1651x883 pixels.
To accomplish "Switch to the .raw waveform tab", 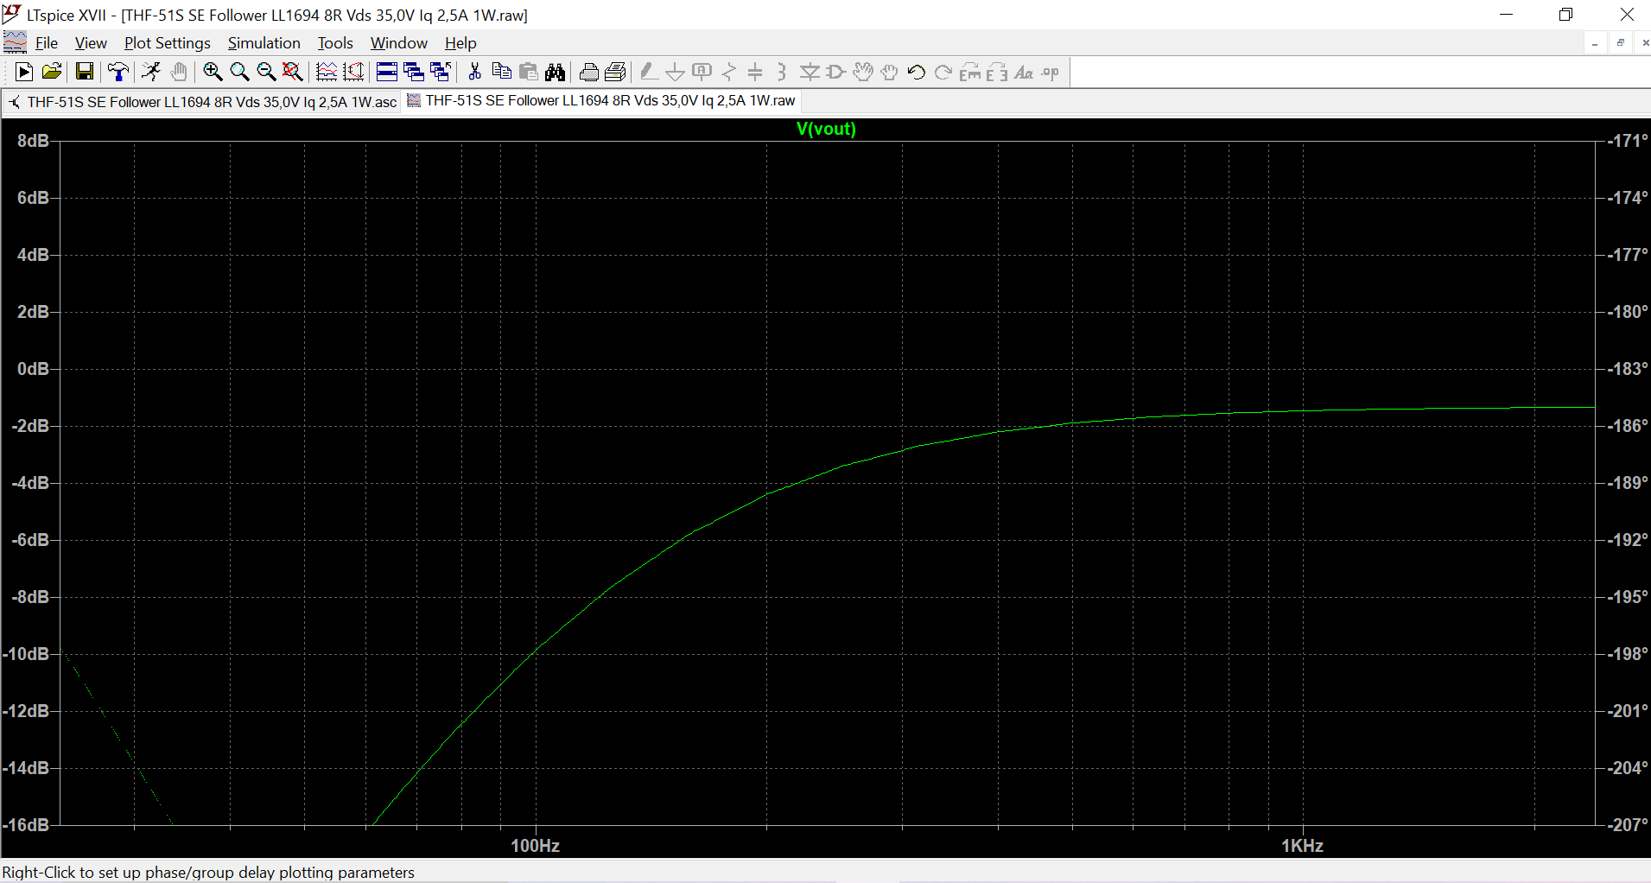I will tap(601, 101).
